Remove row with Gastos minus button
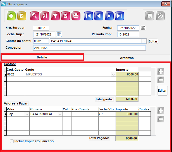 tap(161, 80)
